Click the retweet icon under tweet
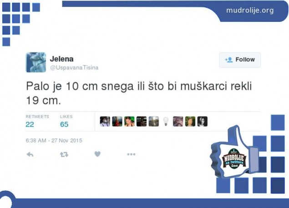This screenshot has width=289, height=208. tap(64, 154)
